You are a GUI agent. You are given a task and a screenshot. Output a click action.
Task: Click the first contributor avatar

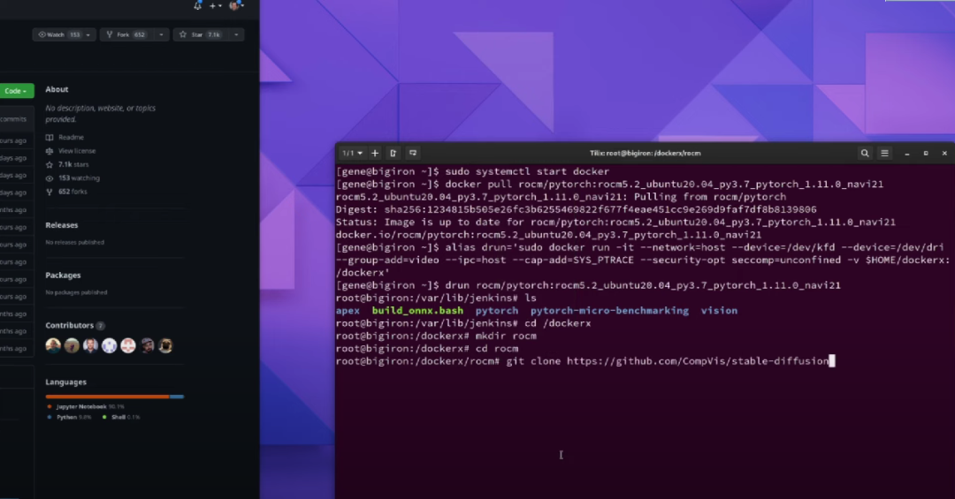[53, 345]
